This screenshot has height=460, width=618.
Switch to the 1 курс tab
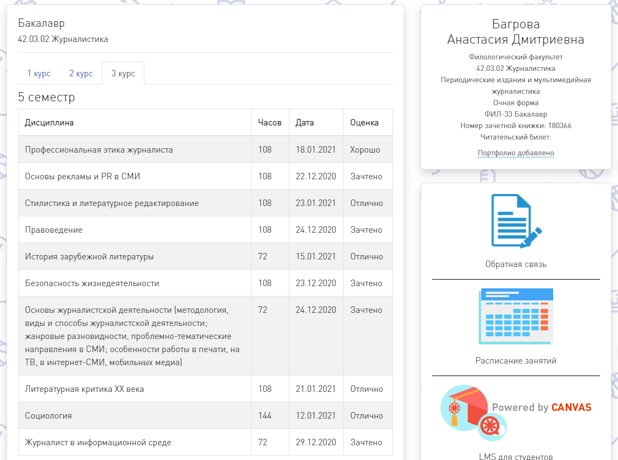[x=39, y=74]
